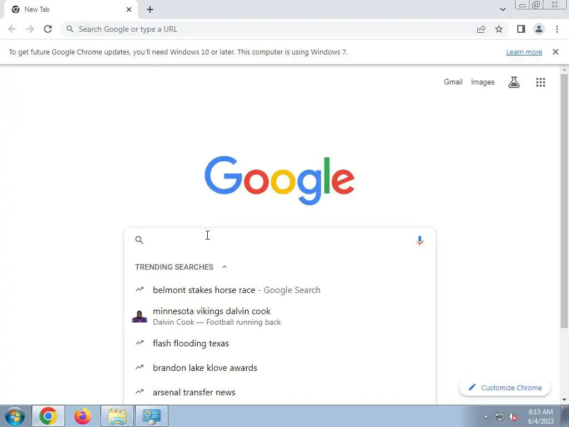The height and width of the screenshot is (427, 569).
Task: Click Chrome icon in taskbar
Action: coord(48,416)
